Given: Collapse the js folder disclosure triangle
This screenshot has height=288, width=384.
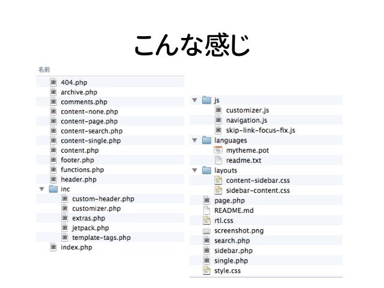Looking at the screenshot, I should (x=194, y=100).
